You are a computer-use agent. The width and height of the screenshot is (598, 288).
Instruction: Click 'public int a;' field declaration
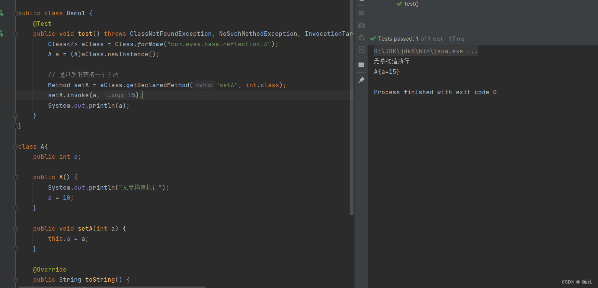pos(57,157)
